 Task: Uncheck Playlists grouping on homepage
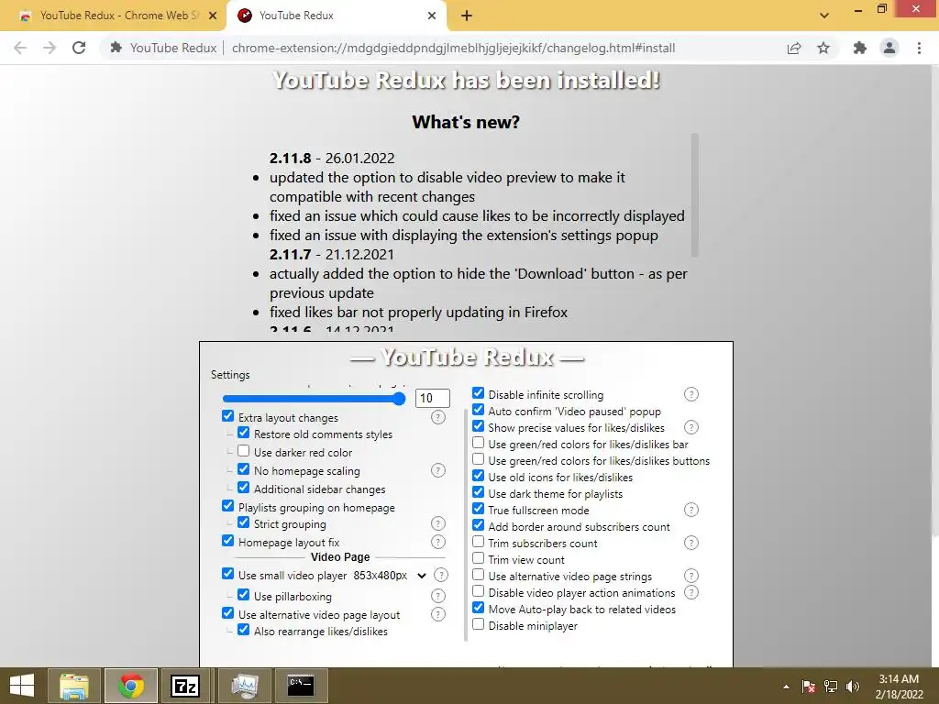click(227, 506)
